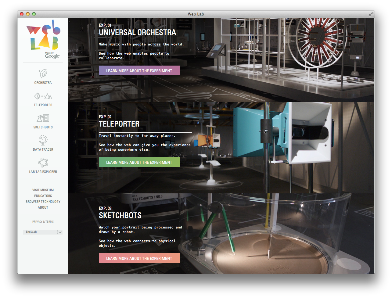Click the EXP. 02 label
This screenshot has width=392, height=298.
click(x=105, y=117)
